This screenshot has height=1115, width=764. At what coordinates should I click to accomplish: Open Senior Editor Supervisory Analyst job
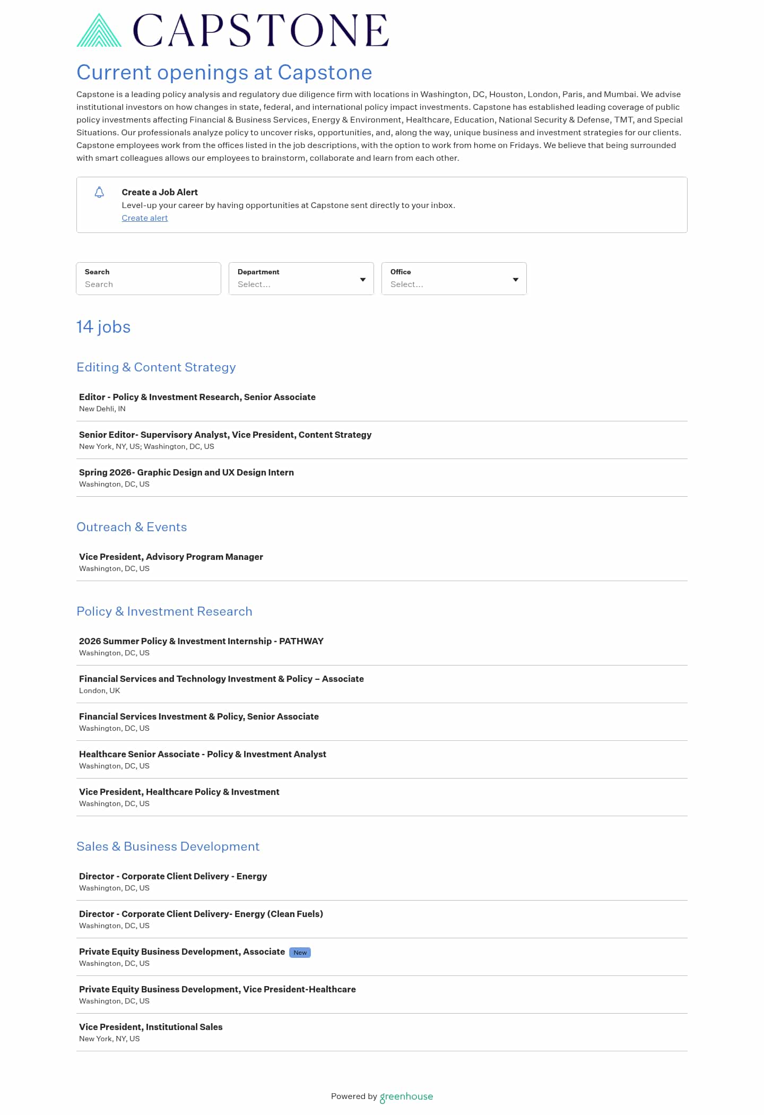[225, 435]
